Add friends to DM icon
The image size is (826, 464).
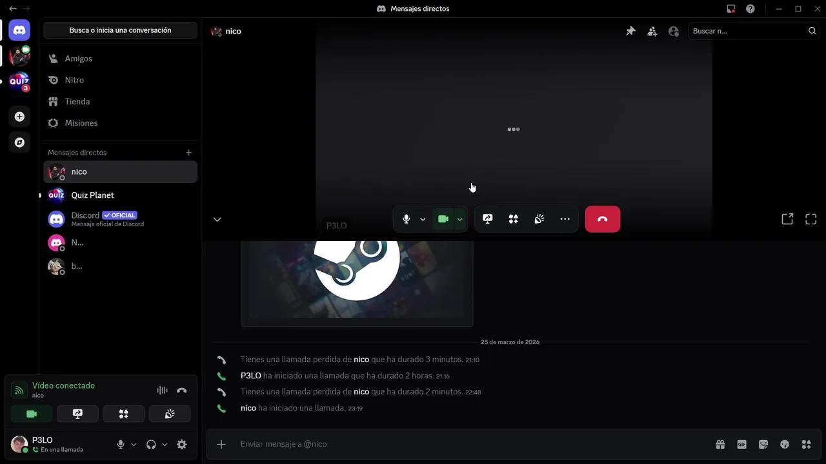tap(652, 31)
